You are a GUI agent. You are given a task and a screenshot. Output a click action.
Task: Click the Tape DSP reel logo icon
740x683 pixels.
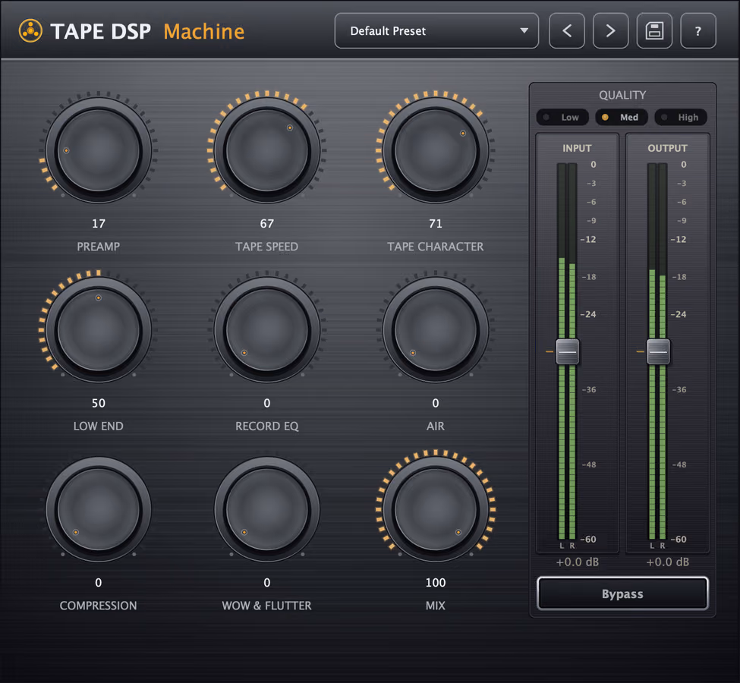pos(30,31)
